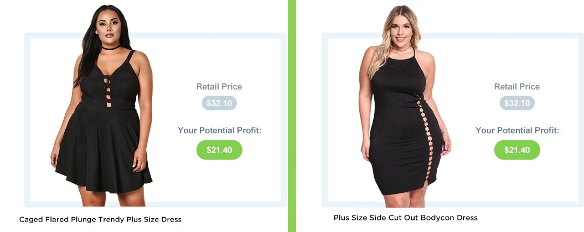The height and width of the screenshot is (232, 584).
Task: Click the right product's green $21.40 profit button
Action: click(x=517, y=150)
